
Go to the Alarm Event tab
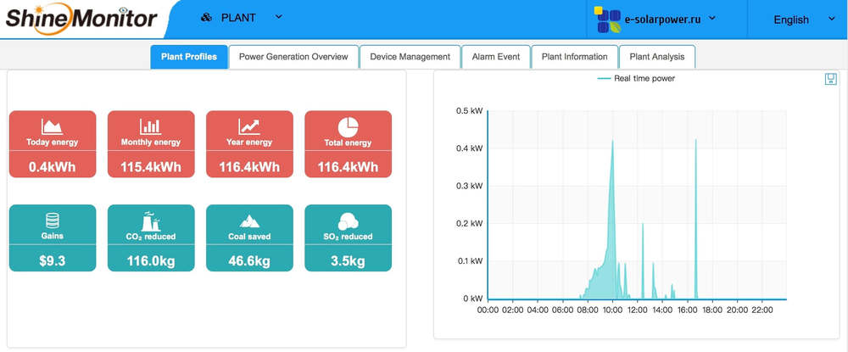click(496, 57)
